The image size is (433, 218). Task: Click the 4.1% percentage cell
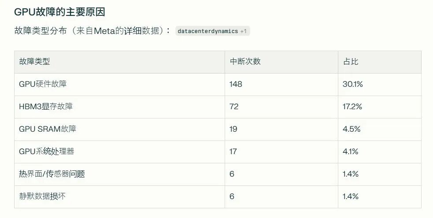[351, 151]
